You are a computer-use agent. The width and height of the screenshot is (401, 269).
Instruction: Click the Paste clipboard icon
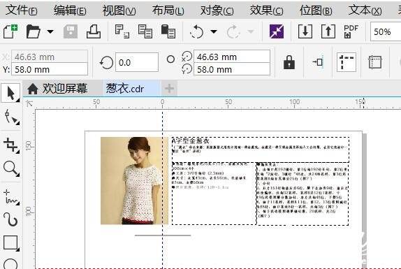168,31
